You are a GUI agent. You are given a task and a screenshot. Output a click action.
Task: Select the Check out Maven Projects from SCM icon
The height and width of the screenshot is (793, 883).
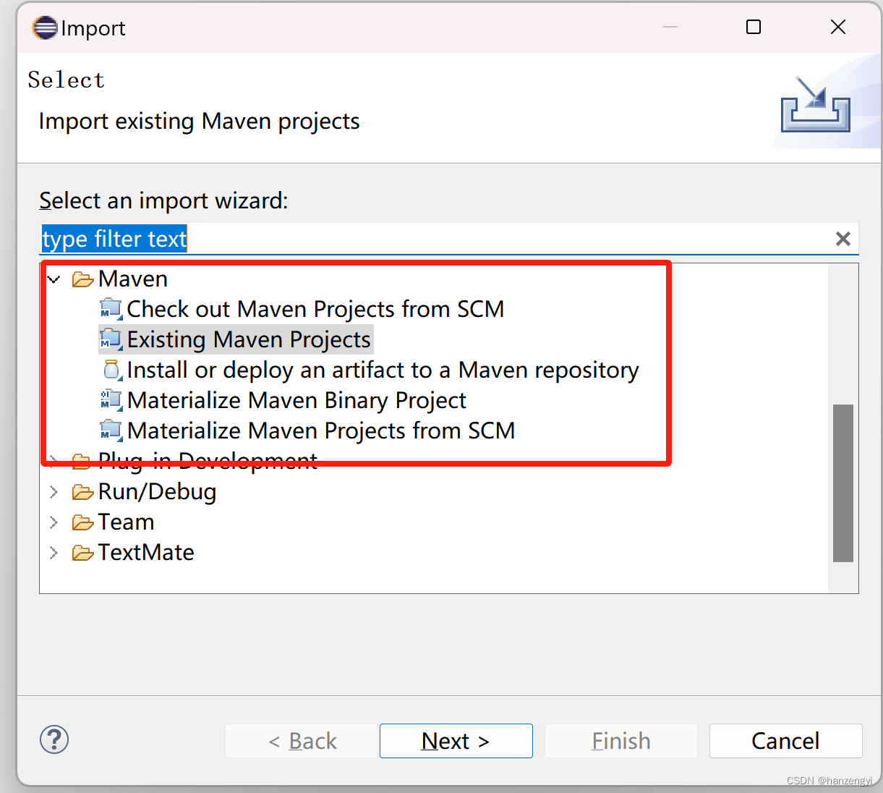point(111,309)
